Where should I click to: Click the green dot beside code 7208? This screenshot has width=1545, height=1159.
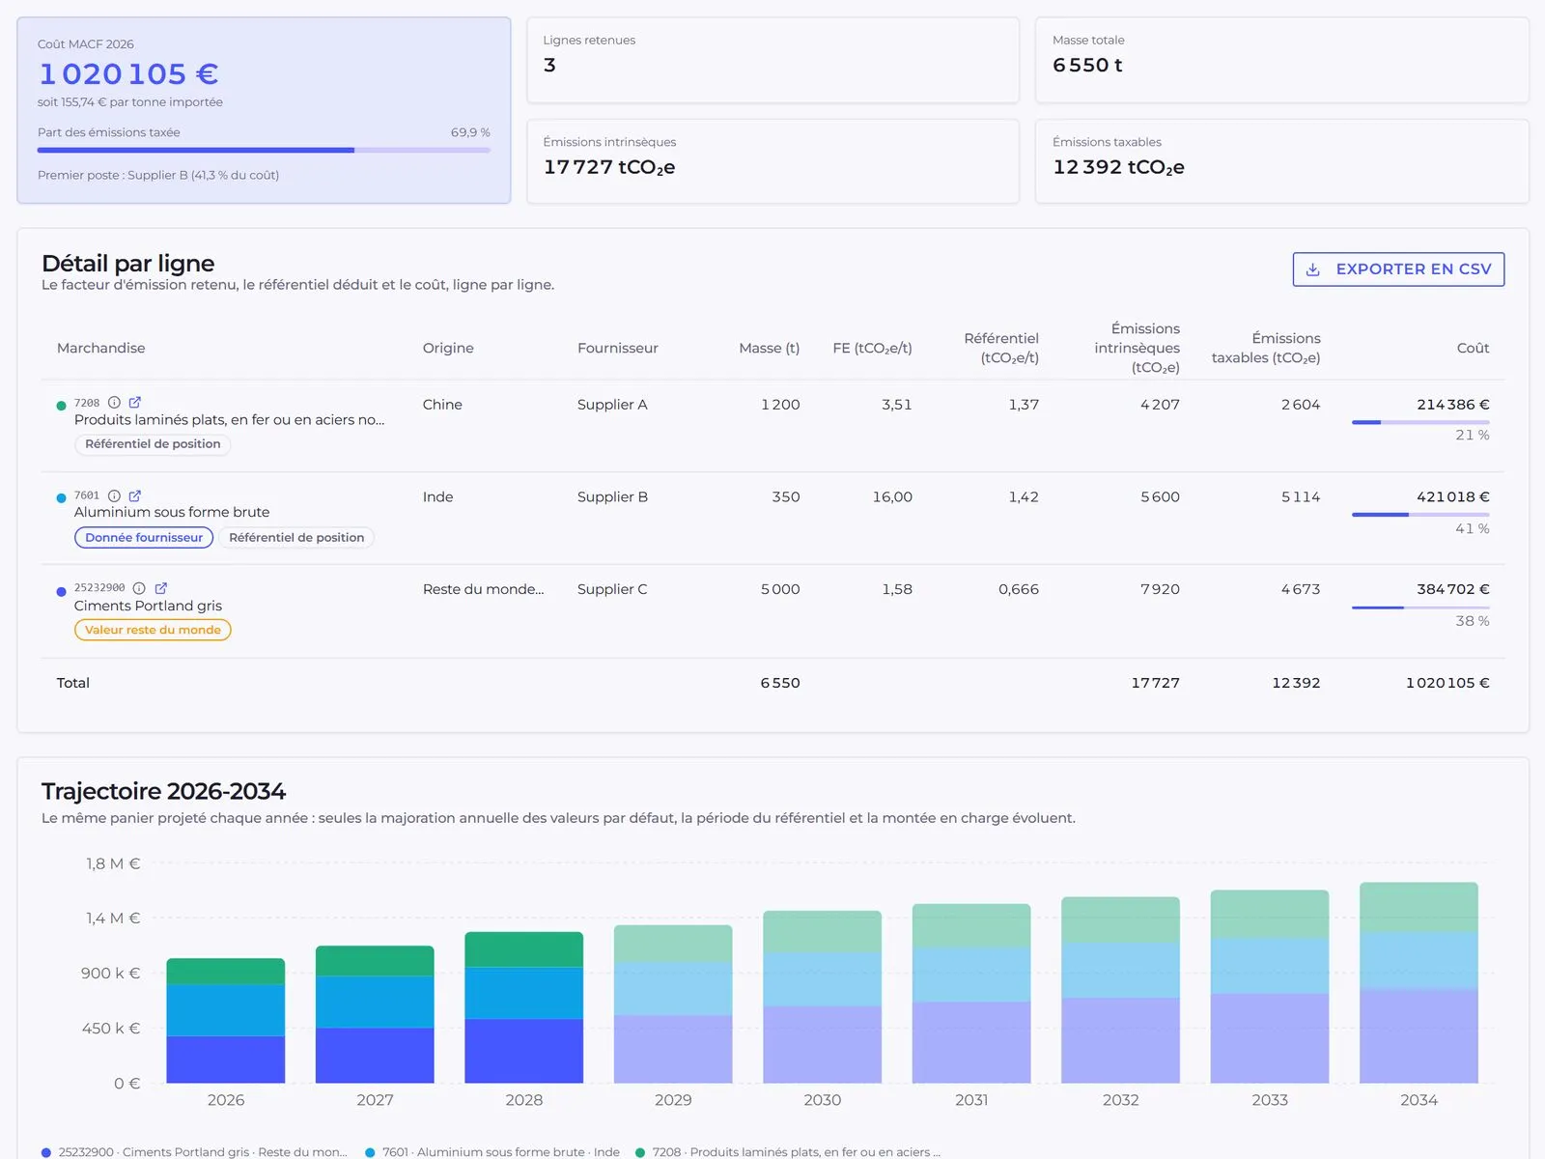[61, 406]
